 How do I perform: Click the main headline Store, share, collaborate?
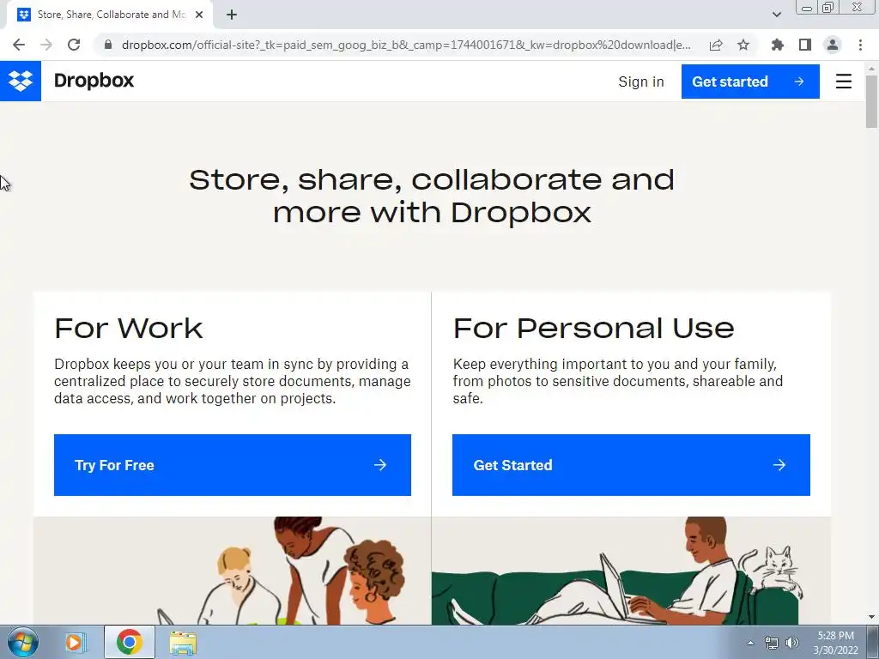point(432,196)
